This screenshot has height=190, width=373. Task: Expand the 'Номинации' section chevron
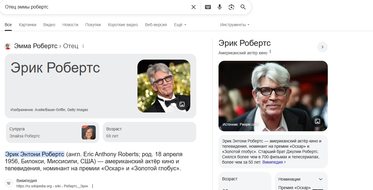tap(321, 179)
